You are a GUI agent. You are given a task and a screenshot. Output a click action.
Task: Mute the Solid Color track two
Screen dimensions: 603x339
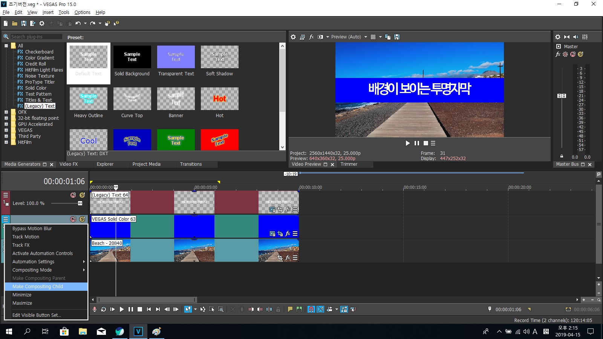tap(73, 219)
